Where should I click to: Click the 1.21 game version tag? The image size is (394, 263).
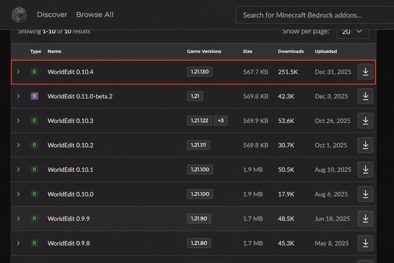tap(195, 96)
